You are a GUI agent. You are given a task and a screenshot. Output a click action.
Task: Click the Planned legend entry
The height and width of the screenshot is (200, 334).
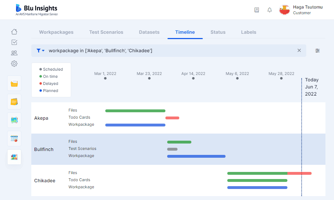(x=49, y=91)
